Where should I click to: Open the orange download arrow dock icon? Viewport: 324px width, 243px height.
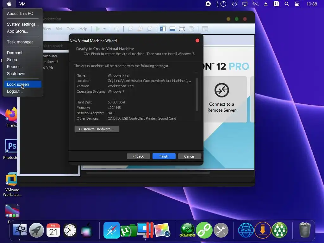pyautogui.click(x=263, y=230)
